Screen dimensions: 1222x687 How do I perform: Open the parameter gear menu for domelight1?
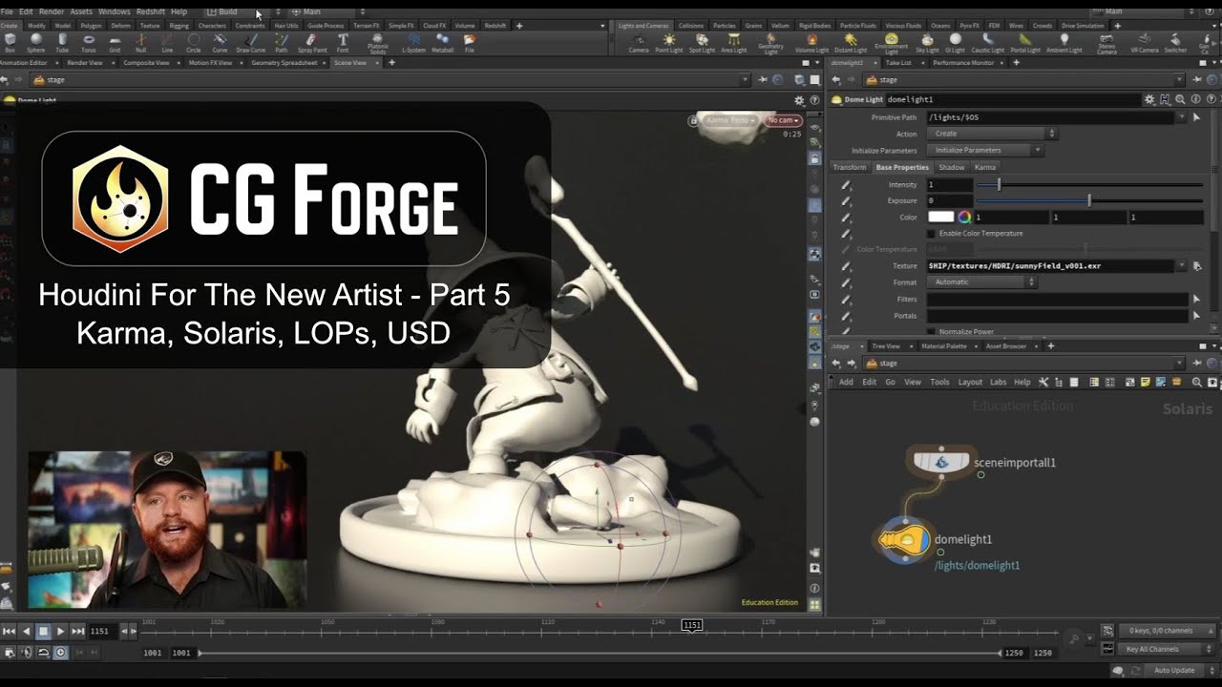click(1150, 99)
